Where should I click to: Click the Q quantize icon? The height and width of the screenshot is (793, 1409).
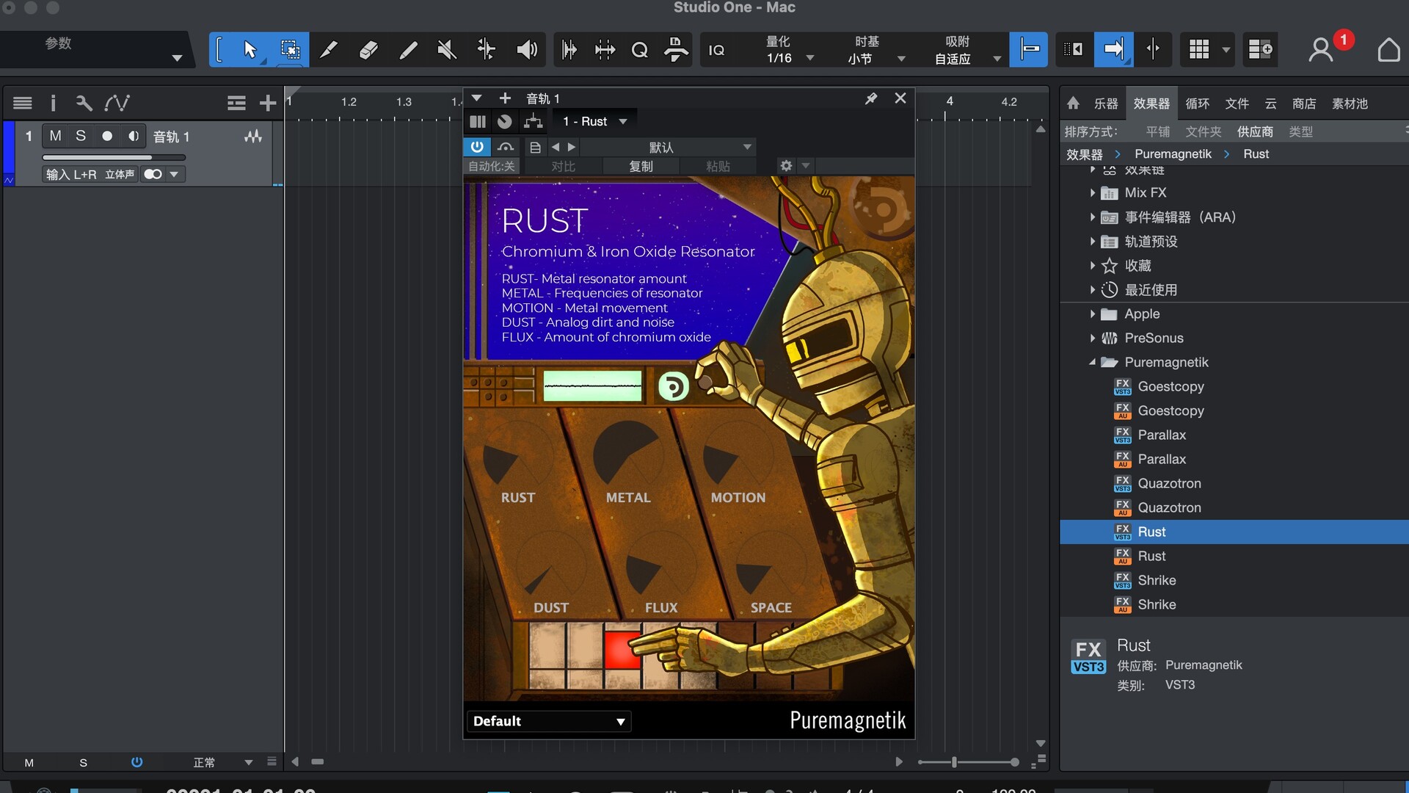(639, 50)
